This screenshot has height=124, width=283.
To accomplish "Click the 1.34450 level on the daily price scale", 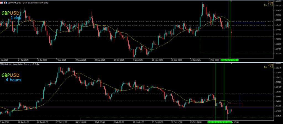I will (274, 30).
